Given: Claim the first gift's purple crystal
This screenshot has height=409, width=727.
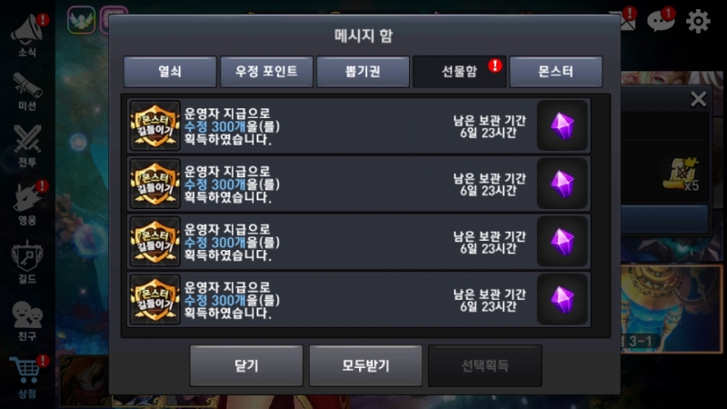Looking at the screenshot, I should click(563, 125).
